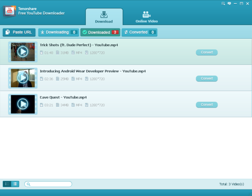The width and height of the screenshot is (252, 196).
Task: Show the Downloading list
Action: coord(58,32)
